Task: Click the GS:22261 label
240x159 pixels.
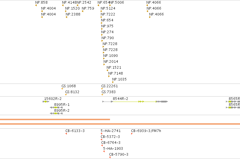Action: click(x=110, y=86)
